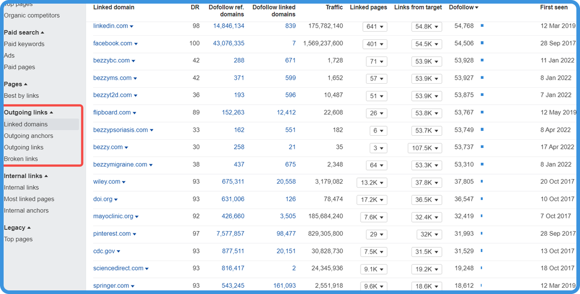Open the doi.org domain dropdown arrow
Image resolution: width=580 pixels, height=294 pixels.
coord(116,200)
